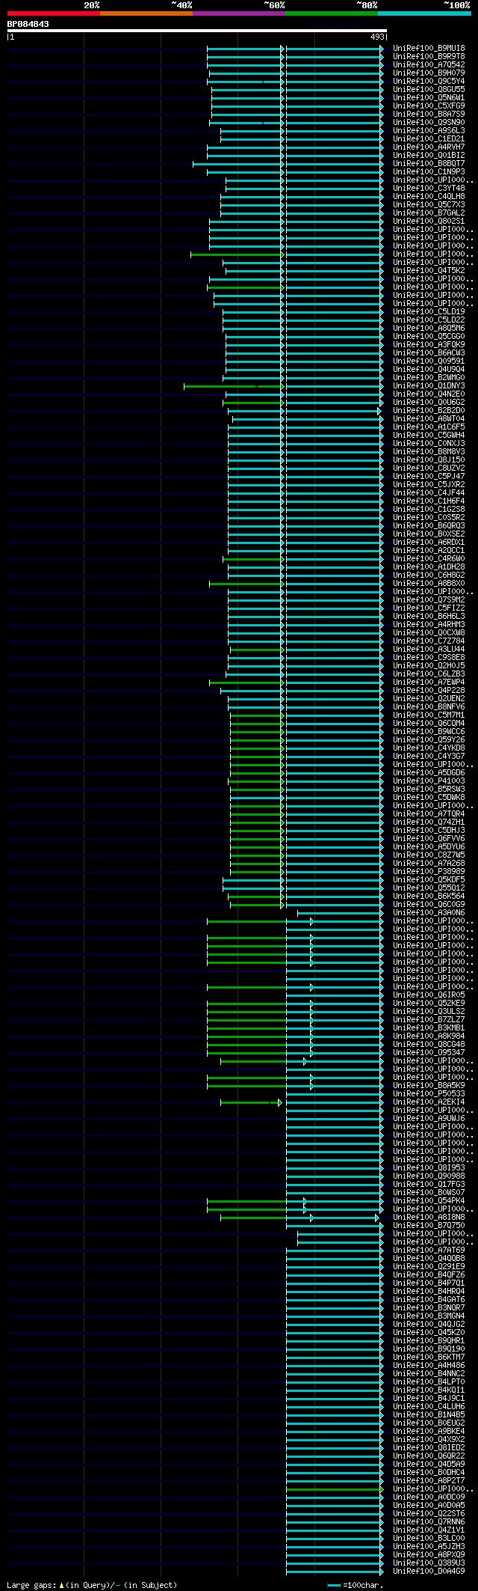Image resolution: width=478 pixels, height=1591 pixels.
Task: Click hit label UniRef100_Q802S1
Action: tap(429, 221)
